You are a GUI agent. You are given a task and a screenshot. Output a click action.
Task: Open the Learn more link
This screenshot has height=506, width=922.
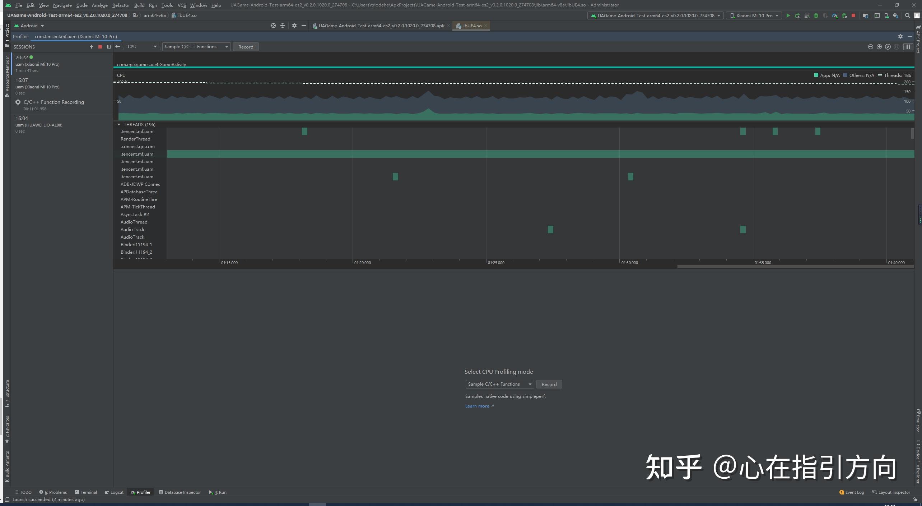pyautogui.click(x=478, y=406)
